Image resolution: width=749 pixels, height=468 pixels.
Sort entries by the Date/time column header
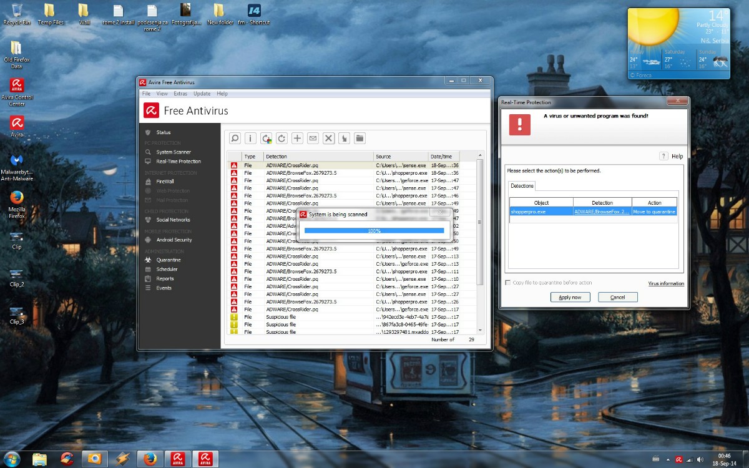coord(444,157)
